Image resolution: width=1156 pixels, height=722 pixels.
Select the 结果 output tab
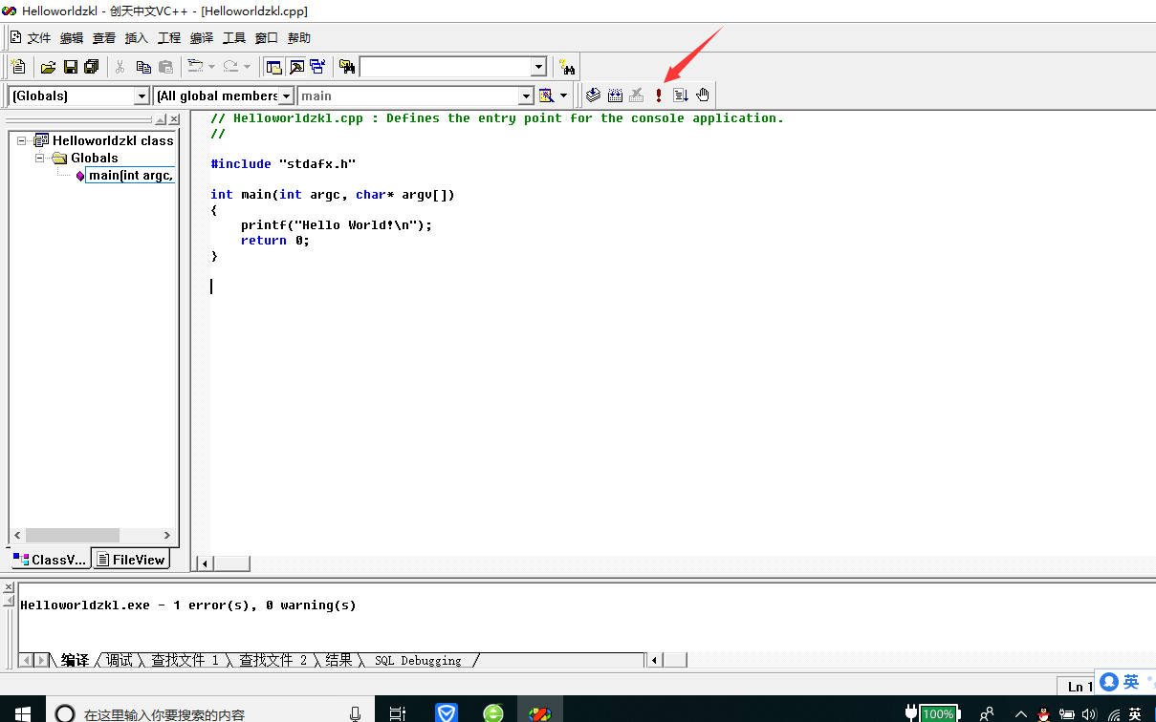[x=339, y=660]
